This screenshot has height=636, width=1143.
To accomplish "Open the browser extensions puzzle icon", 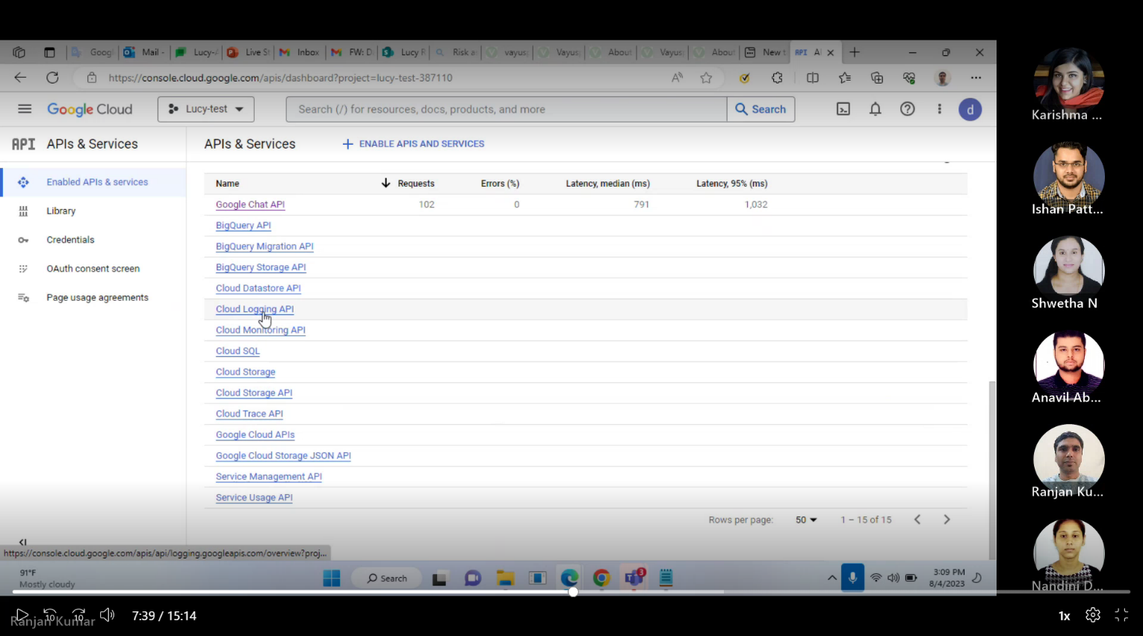I will [778, 78].
